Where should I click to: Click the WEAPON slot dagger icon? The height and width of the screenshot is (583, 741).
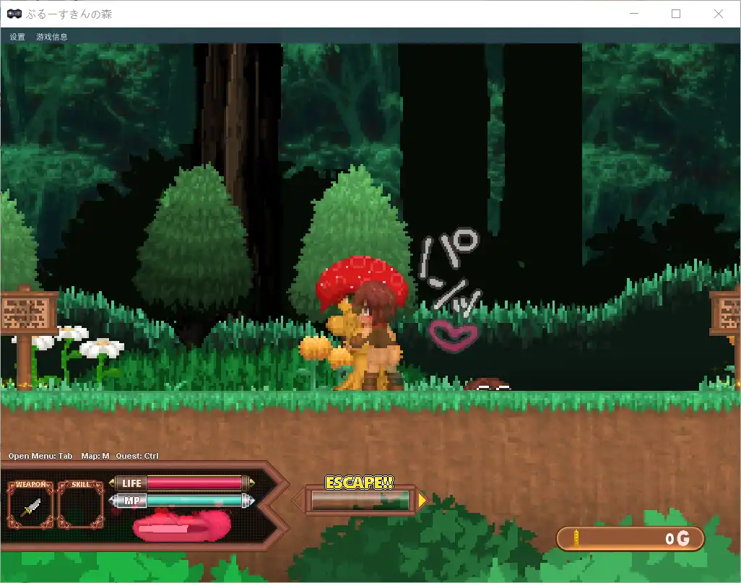(31, 508)
